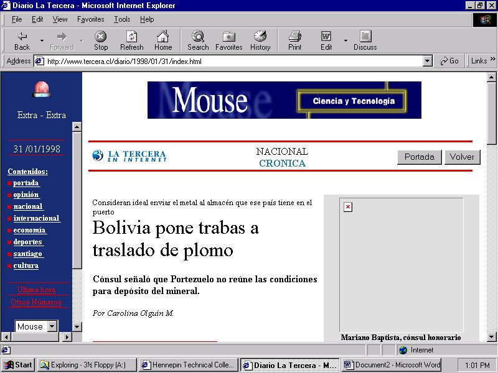Open the nacional sidebar link
The height and width of the screenshot is (373, 498).
28,206
